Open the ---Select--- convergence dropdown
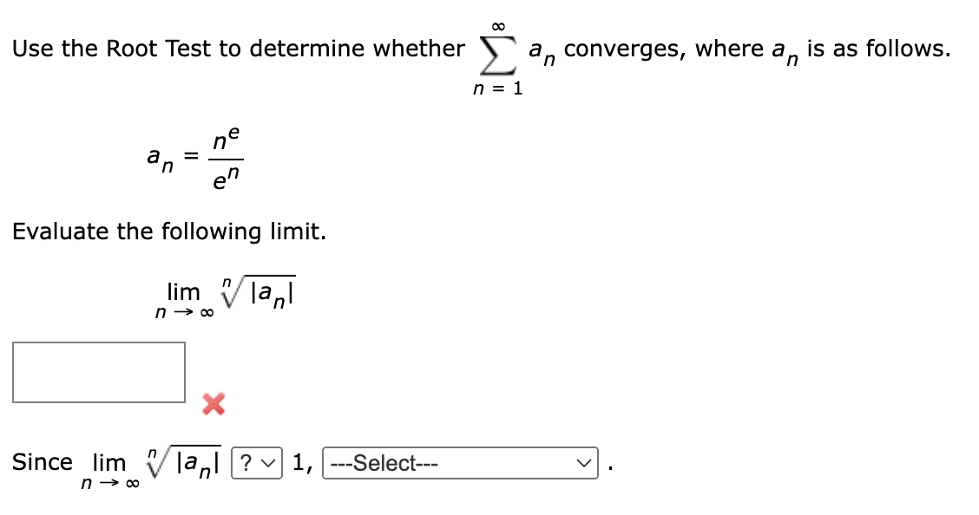This screenshot has height=515, width=979. 460,465
